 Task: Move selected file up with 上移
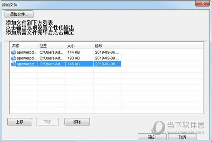(20, 122)
